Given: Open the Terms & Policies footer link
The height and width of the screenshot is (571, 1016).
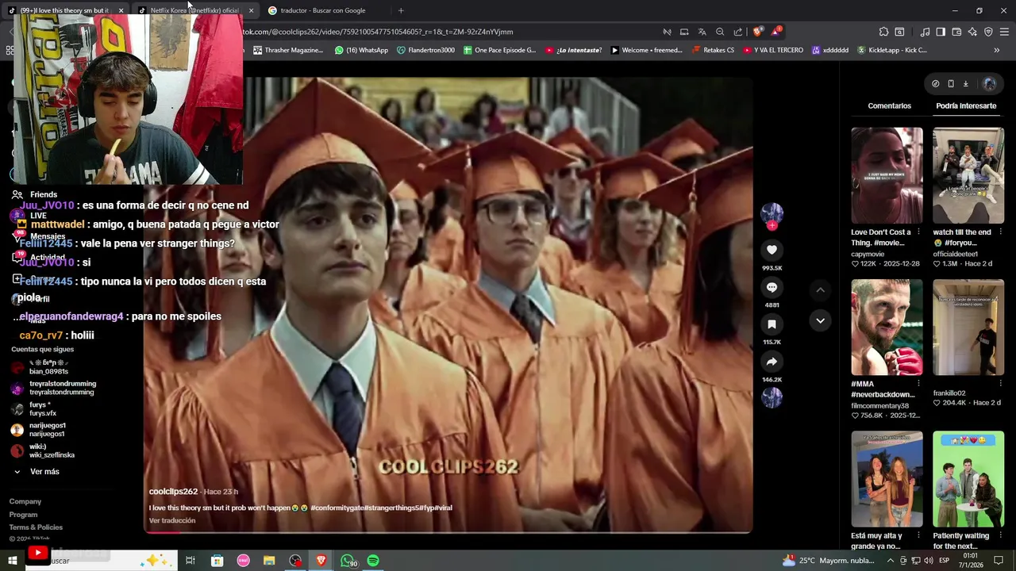Looking at the screenshot, I should [36, 527].
